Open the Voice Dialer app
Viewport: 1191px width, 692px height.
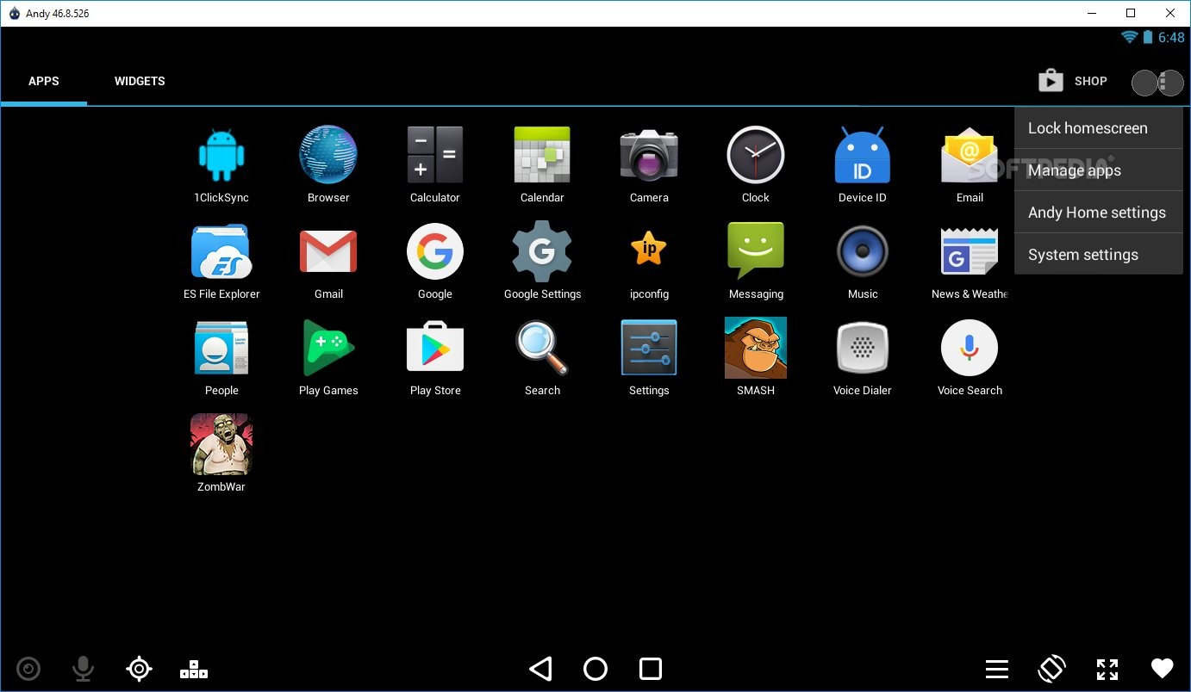point(863,357)
